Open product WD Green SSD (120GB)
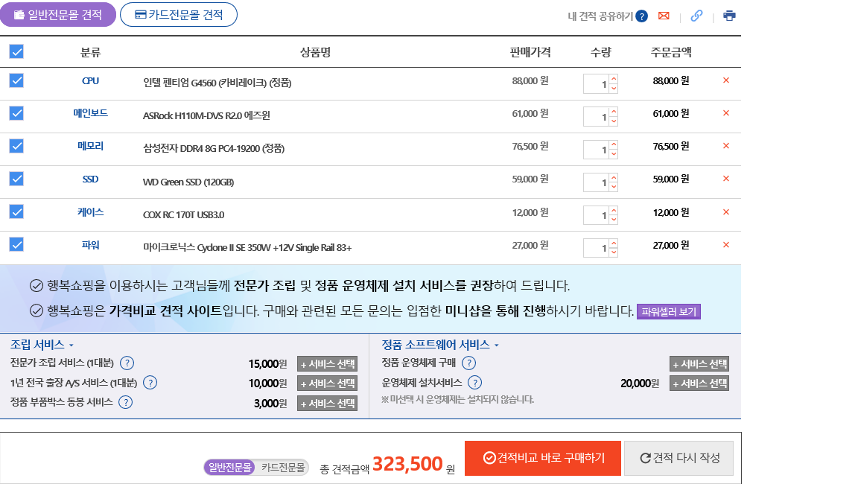This screenshot has width=858, height=484. 188,182
